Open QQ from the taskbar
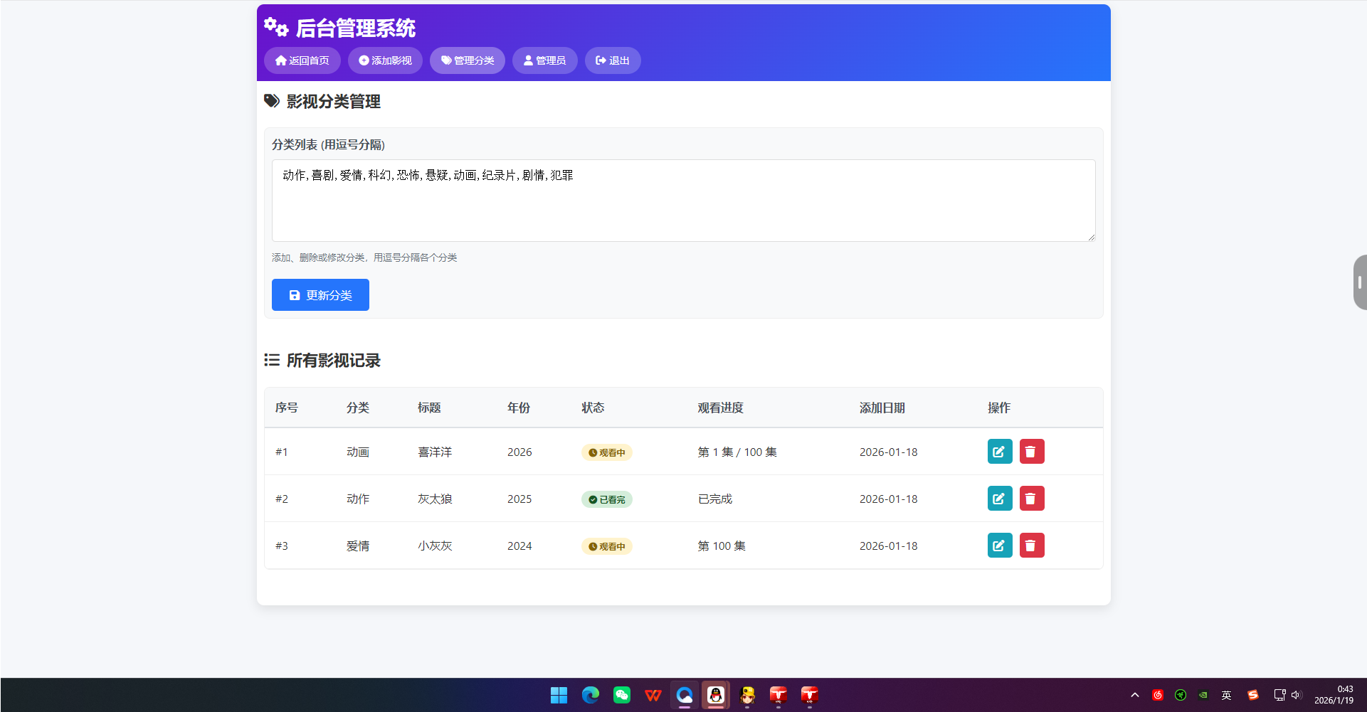The height and width of the screenshot is (712, 1367). pos(715,695)
